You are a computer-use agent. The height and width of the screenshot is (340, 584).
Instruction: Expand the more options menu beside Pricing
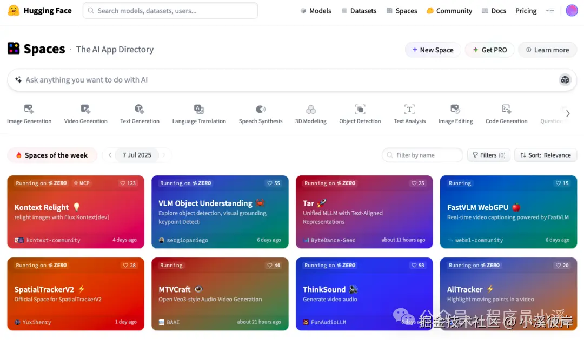[x=550, y=11]
